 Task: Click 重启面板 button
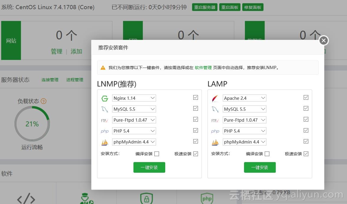pos(230,7)
